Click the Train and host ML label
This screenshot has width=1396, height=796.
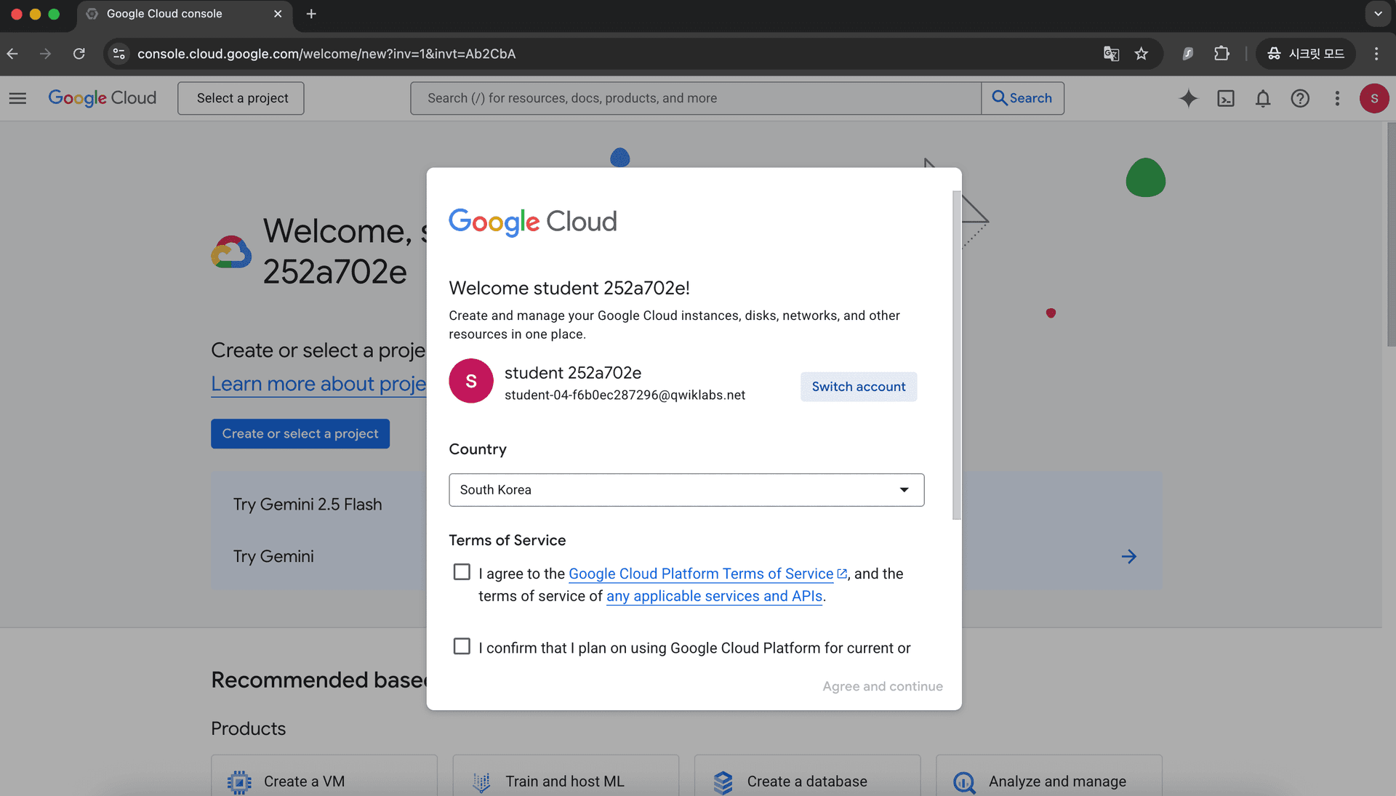[x=565, y=781]
